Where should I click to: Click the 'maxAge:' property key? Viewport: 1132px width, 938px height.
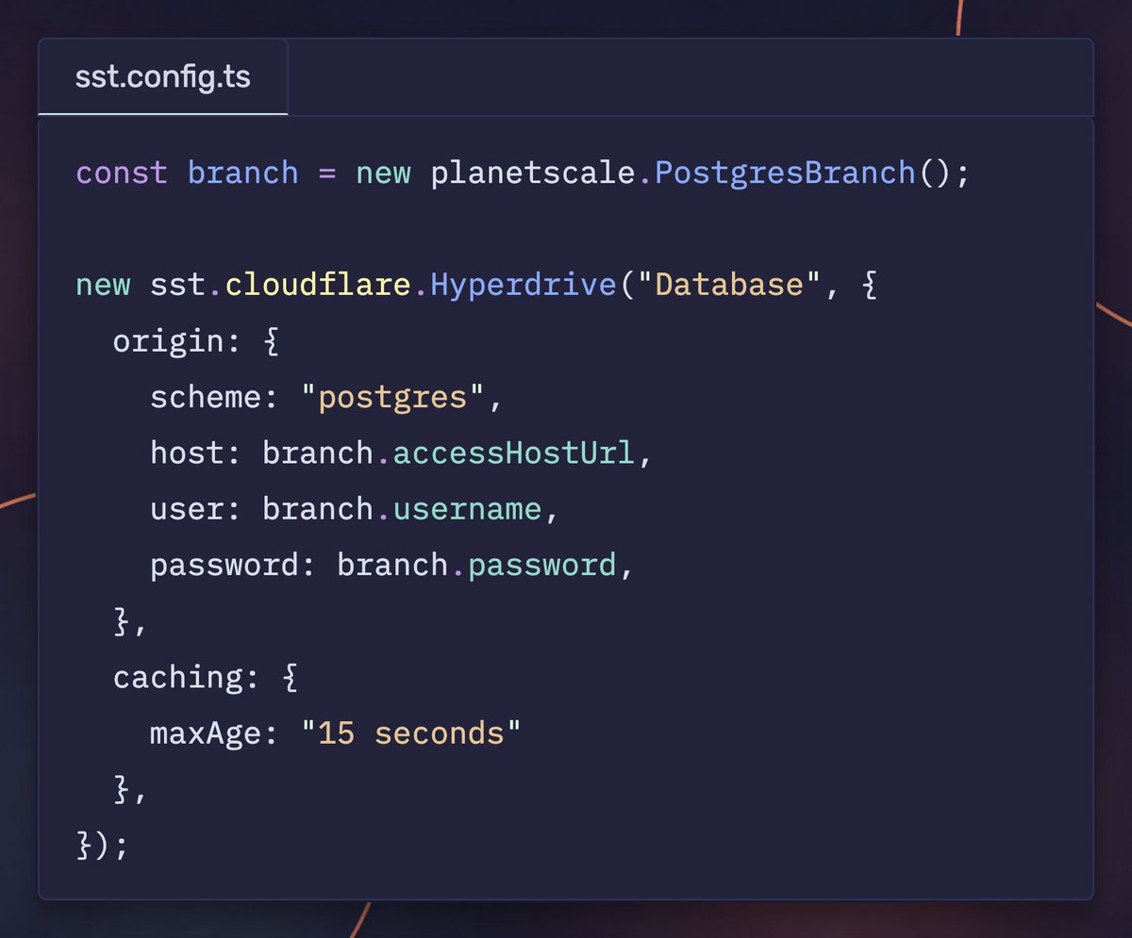pos(214,733)
